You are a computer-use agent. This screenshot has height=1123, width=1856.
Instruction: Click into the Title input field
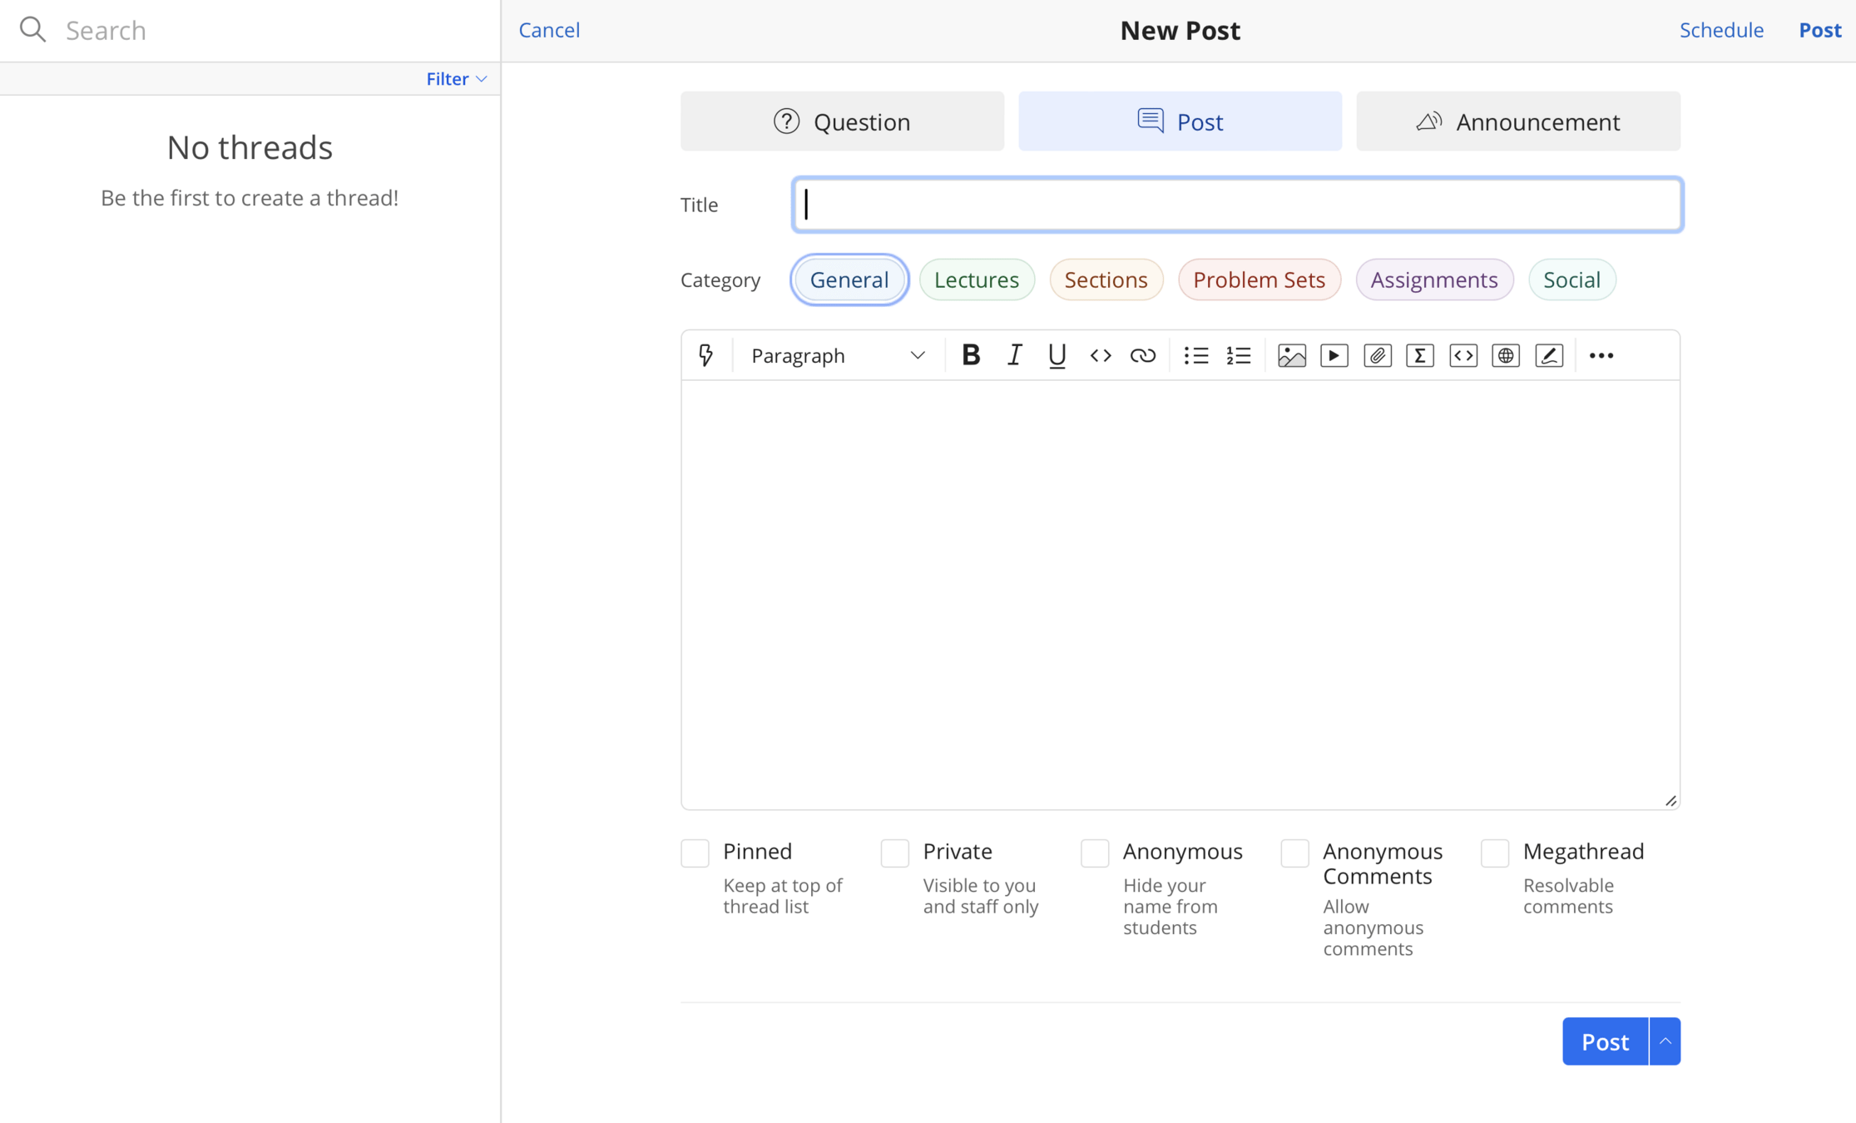pyautogui.click(x=1237, y=205)
